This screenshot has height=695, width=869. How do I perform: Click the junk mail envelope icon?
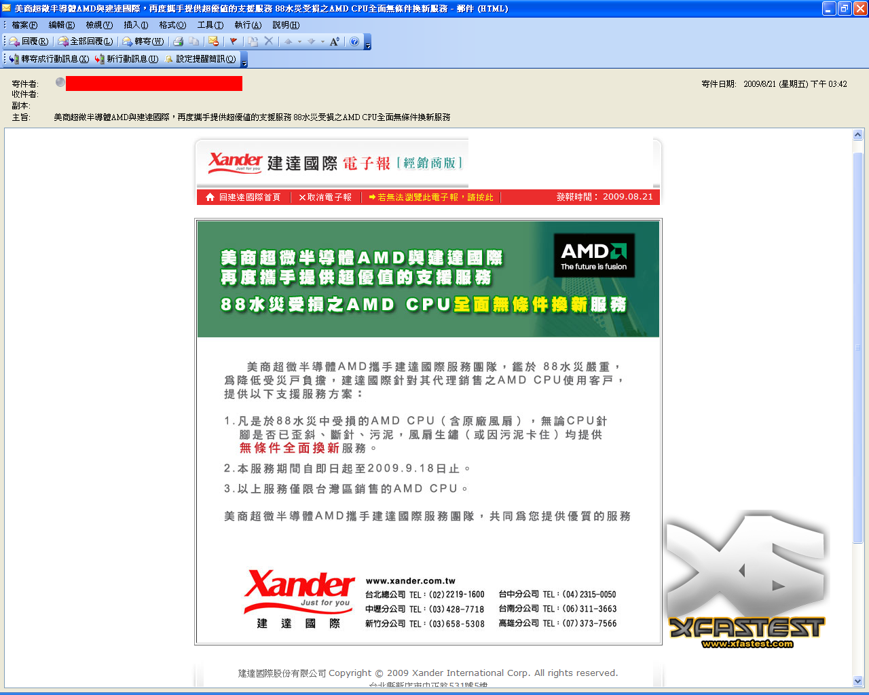click(213, 41)
